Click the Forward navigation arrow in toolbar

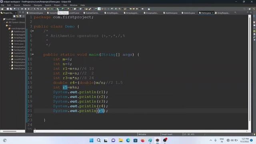click(142, 9)
